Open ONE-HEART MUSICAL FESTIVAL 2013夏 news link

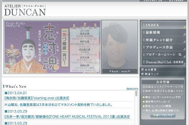coord(67,117)
